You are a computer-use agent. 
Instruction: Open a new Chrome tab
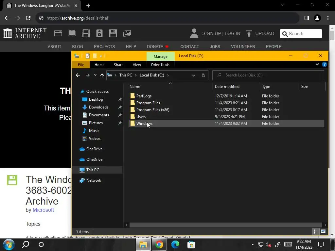click(88, 6)
